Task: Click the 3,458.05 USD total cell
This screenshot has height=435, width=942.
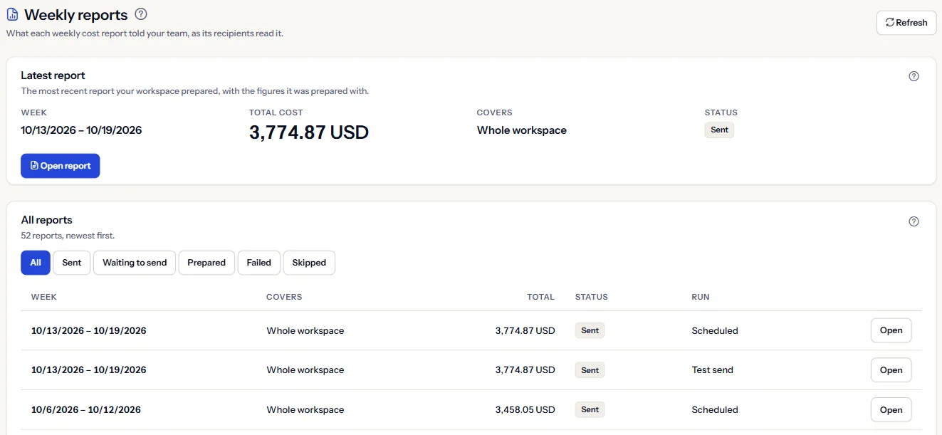Action: tap(525, 410)
